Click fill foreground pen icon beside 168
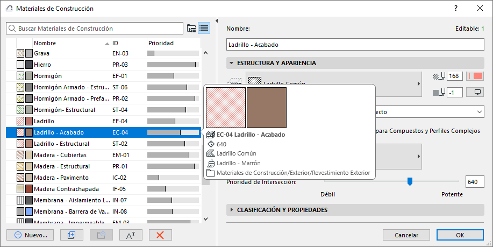Viewport: 493px width, 247px height. (439, 76)
